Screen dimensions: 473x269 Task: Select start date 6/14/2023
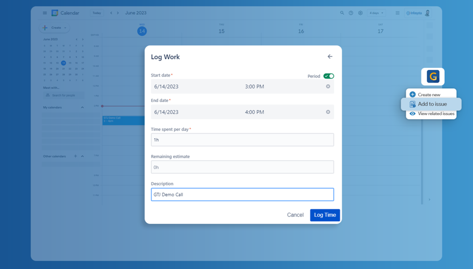click(166, 86)
